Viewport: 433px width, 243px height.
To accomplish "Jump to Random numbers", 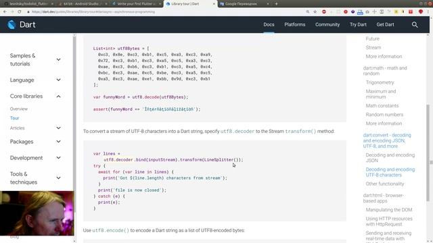I will (x=384, y=114).
